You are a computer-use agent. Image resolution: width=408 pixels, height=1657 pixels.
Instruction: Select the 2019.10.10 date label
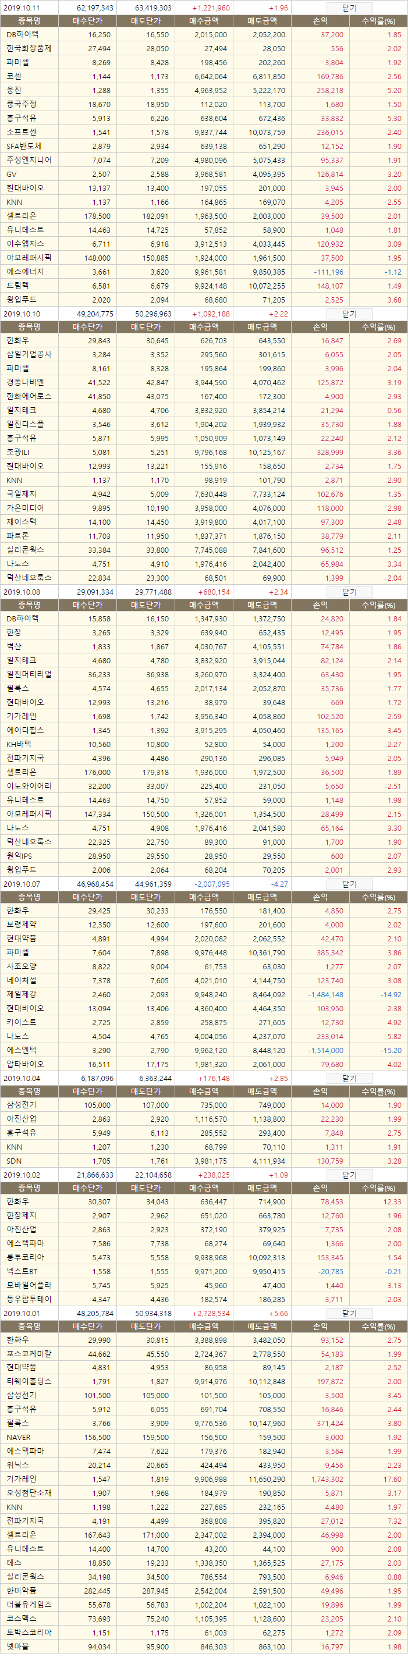click(x=21, y=314)
